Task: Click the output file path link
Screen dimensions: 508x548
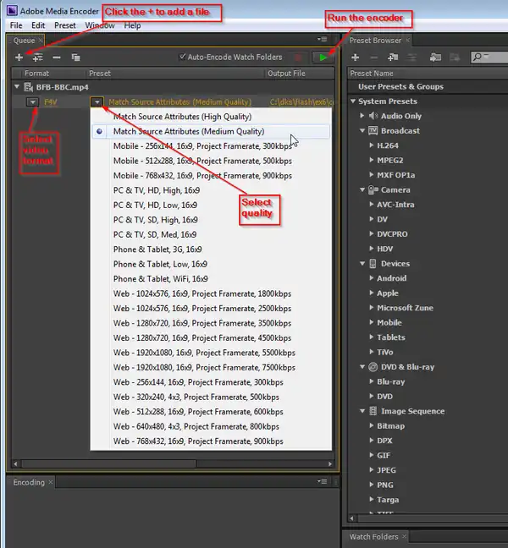Action: click(301, 102)
